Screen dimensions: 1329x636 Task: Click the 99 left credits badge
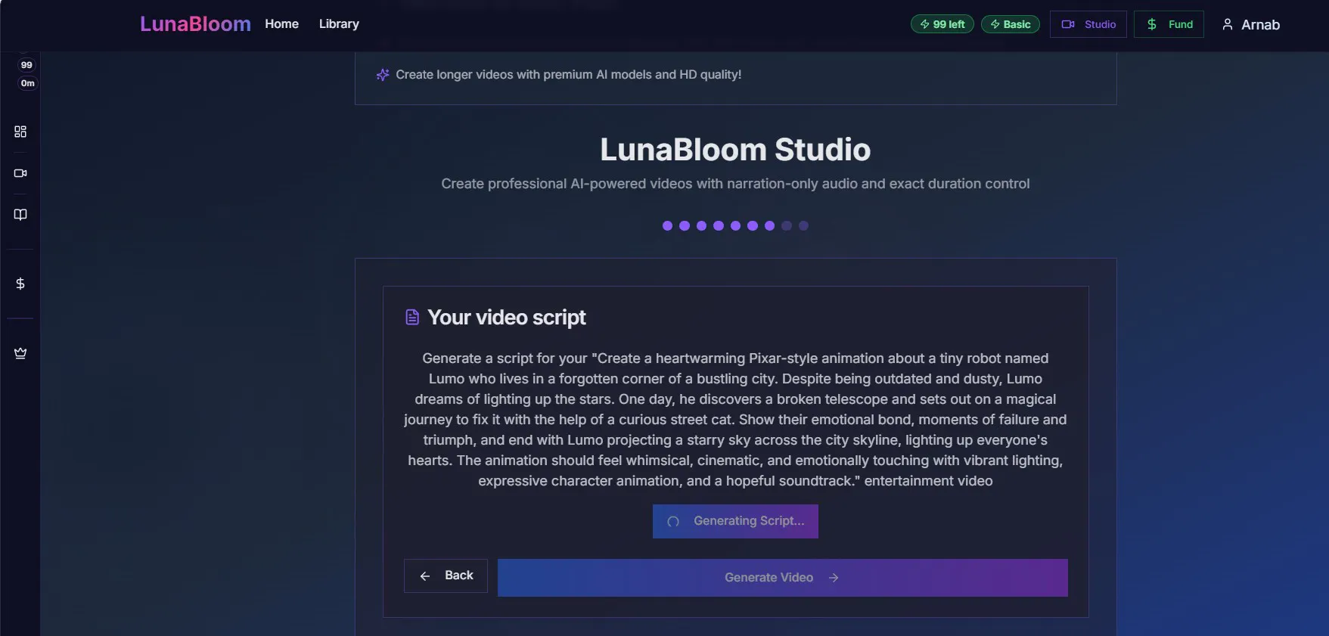(942, 24)
